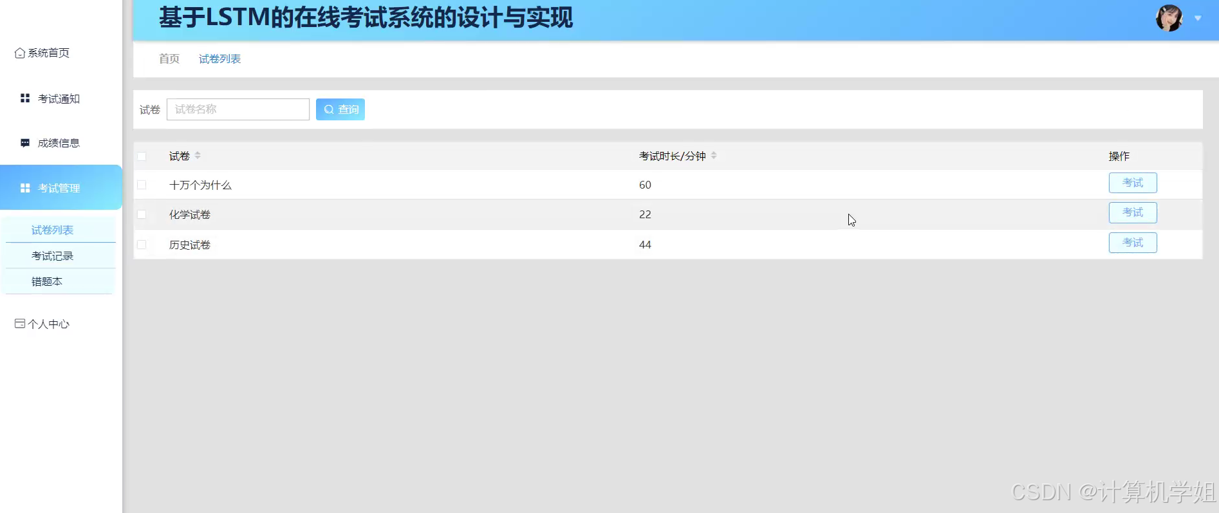Image resolution: width=1219 pixels, height=513 pixels.
Task: Click the 历史试卷 paper name
Action: (x=190, y=245)
